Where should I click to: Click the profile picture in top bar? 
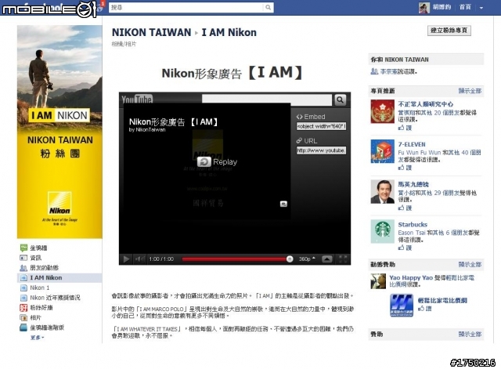coord(424,7)
